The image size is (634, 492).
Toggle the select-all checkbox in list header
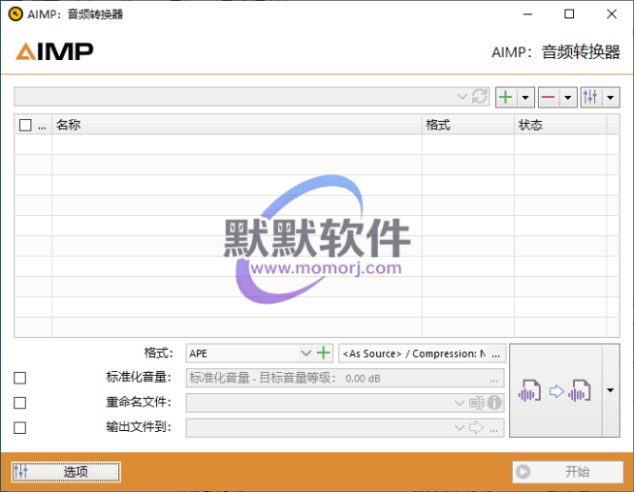[25, 125]
